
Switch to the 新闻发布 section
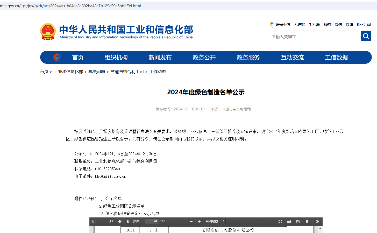pyautogui.click(x=160, y=57)
